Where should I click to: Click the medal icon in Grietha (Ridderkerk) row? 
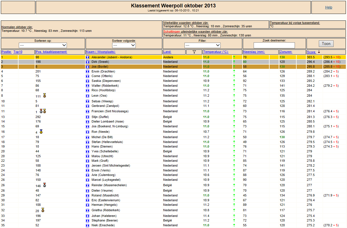43,210
